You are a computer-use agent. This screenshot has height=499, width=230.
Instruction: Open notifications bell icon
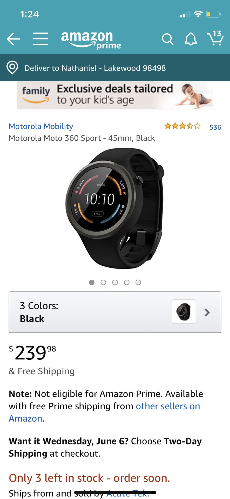191,39
